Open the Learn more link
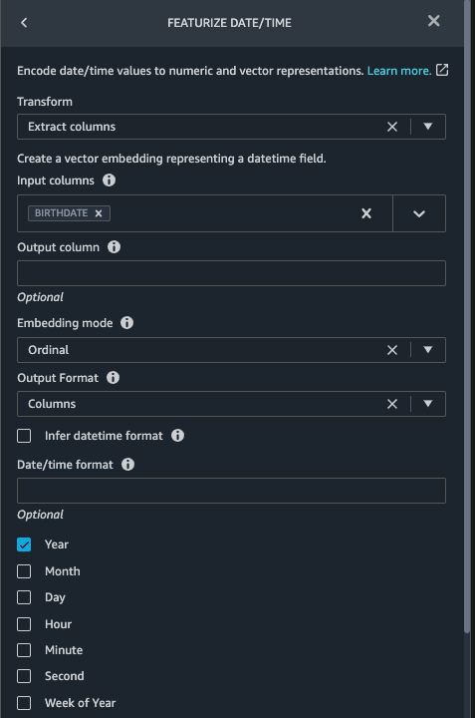The height and width of the screenshot is (718, 475). pyautogui.click(x=399, y=71)
